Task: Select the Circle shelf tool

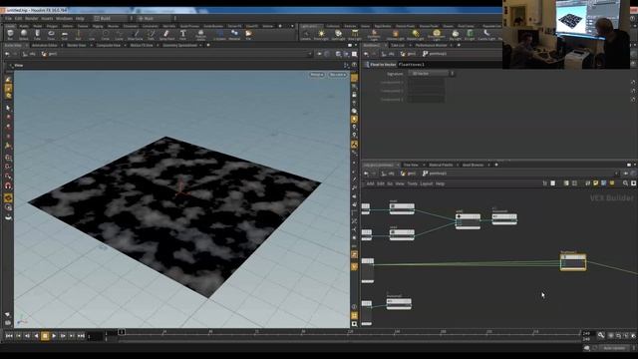Action: (106, 35)
